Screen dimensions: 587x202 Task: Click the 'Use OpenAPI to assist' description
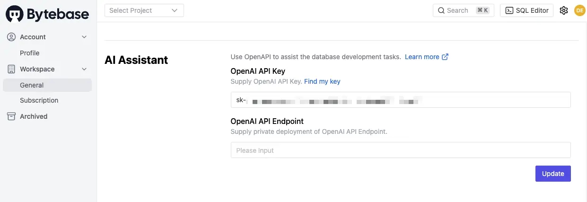click(x=316, y=57)
